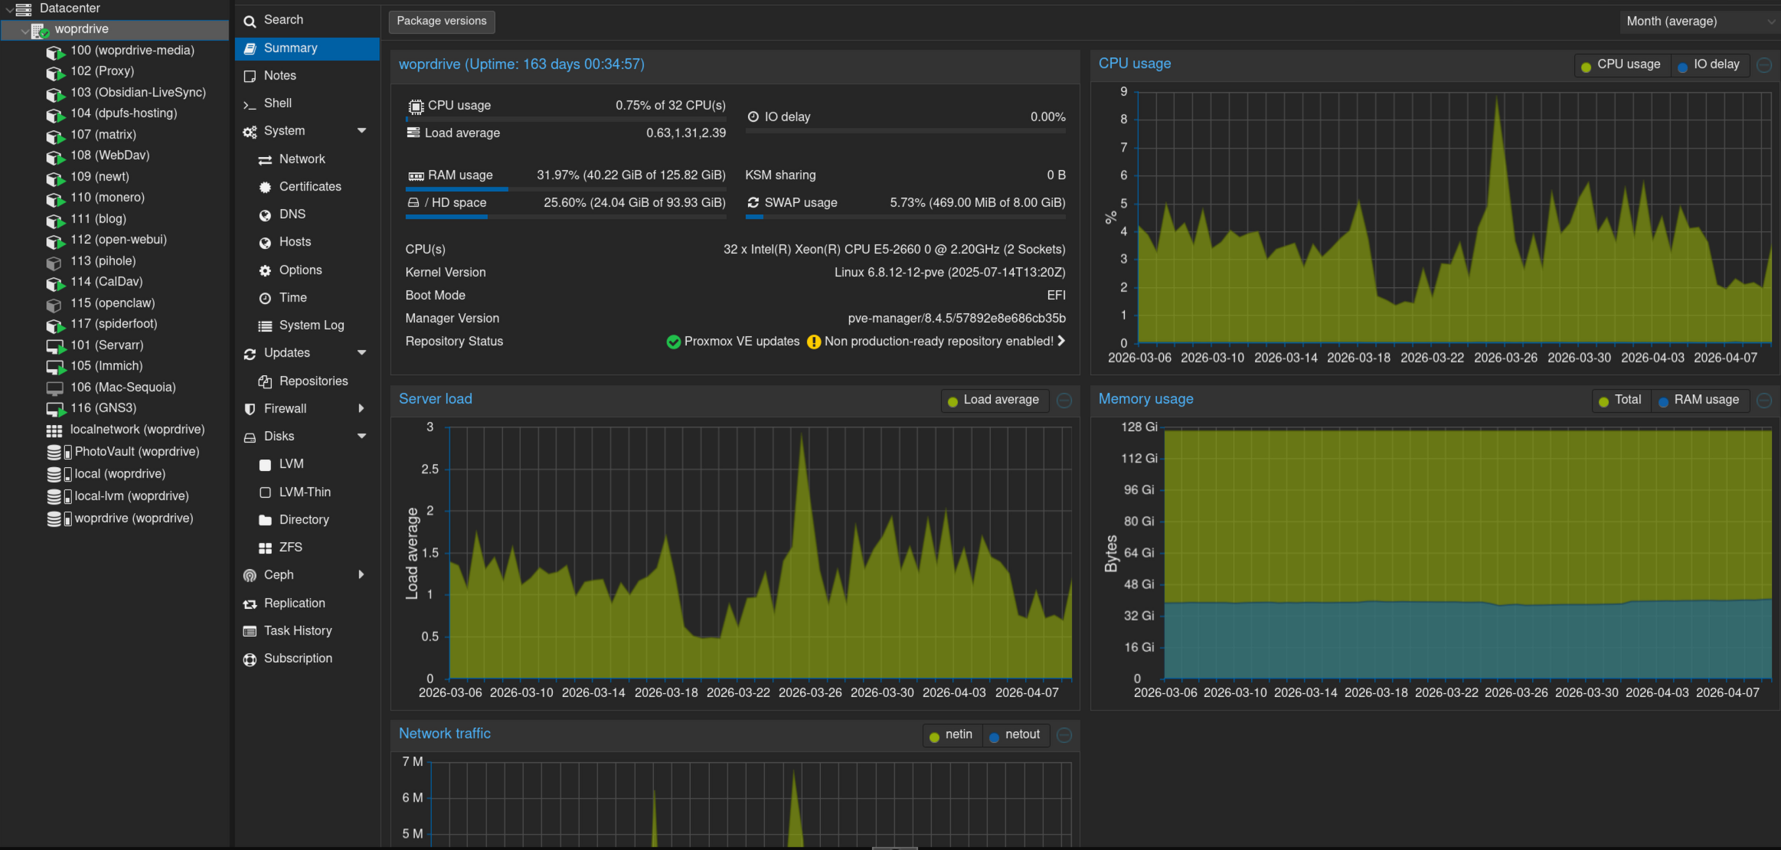
Task: Click the Directory folder icon
Action: coord(265,520)
